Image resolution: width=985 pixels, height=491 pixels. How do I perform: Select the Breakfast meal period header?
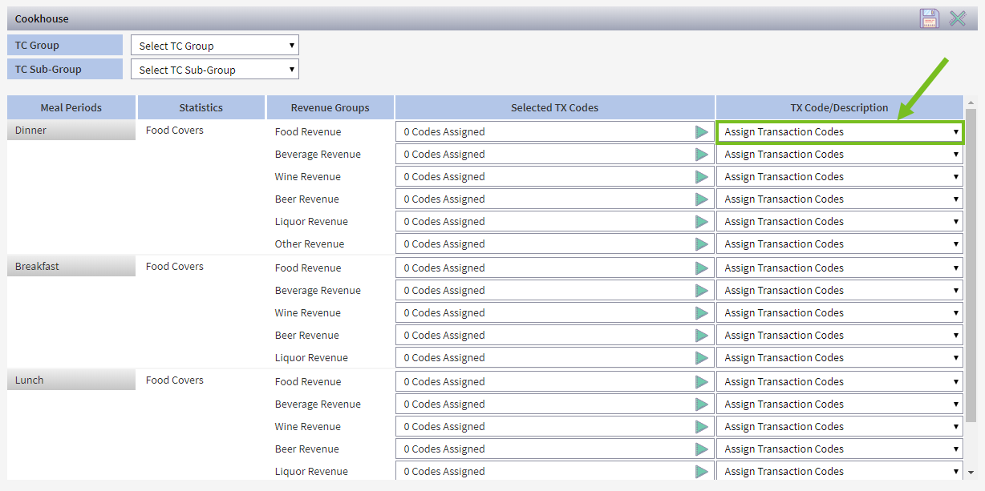(x=71, y=267)
